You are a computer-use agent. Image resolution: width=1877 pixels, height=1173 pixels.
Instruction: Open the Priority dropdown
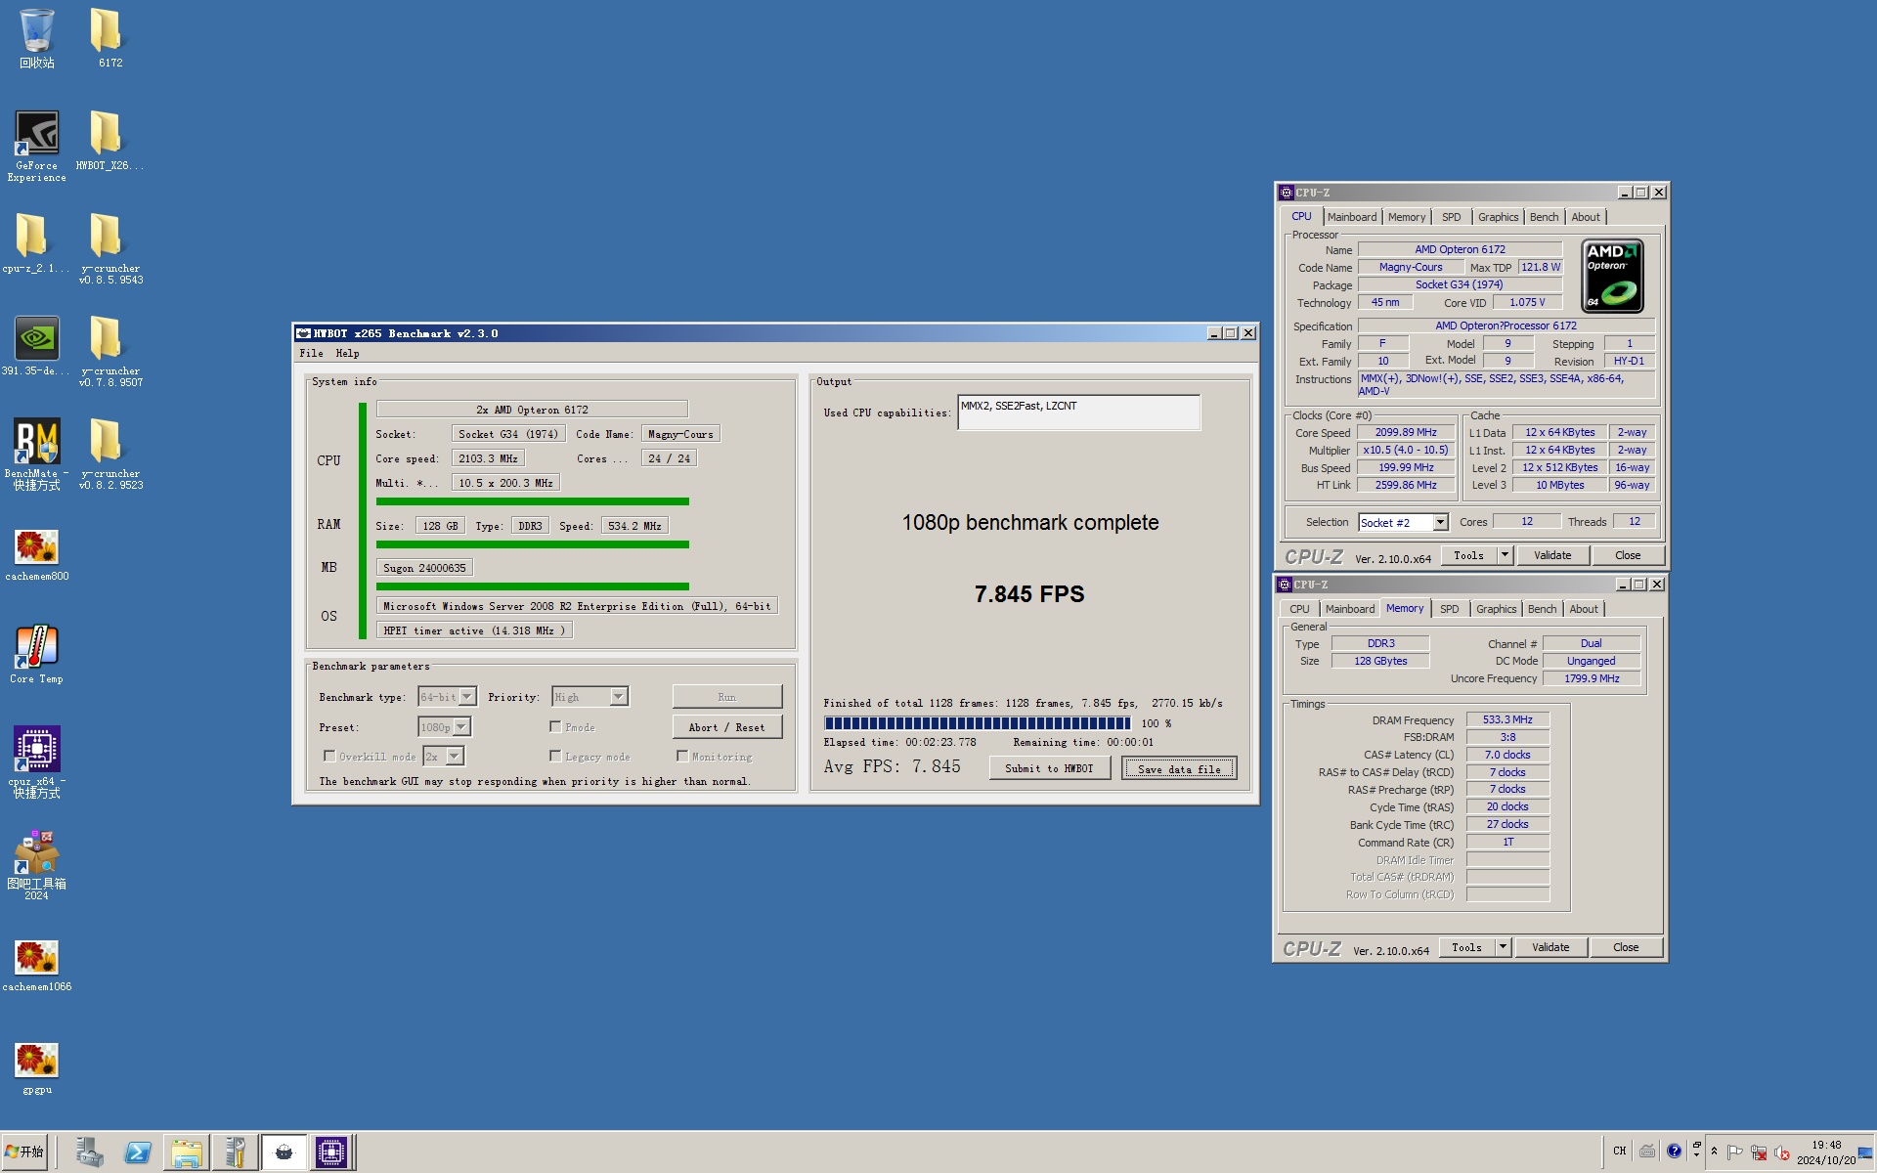(x=589, y=697)
